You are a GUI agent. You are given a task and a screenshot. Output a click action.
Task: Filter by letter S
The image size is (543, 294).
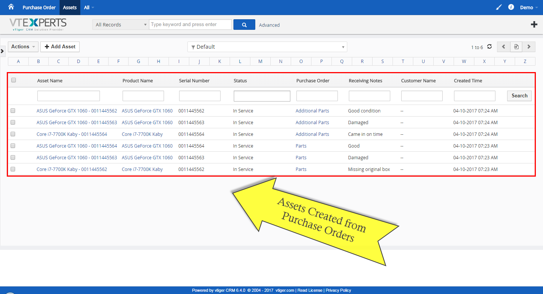coord(382,61)
